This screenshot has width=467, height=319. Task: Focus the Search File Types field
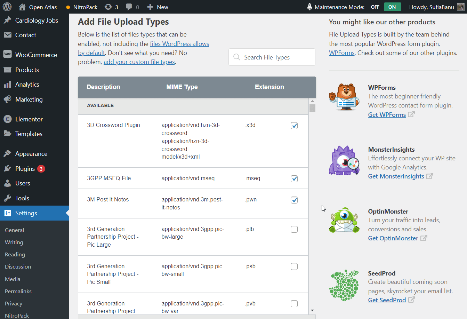pos(272,57)
